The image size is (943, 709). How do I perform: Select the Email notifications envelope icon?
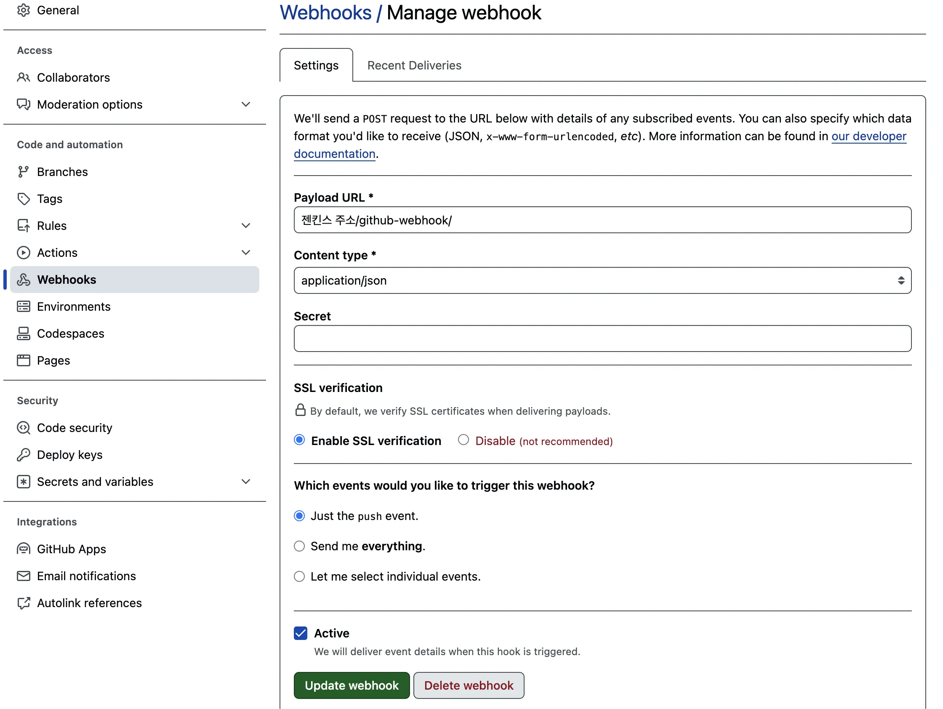coord(24,576)
